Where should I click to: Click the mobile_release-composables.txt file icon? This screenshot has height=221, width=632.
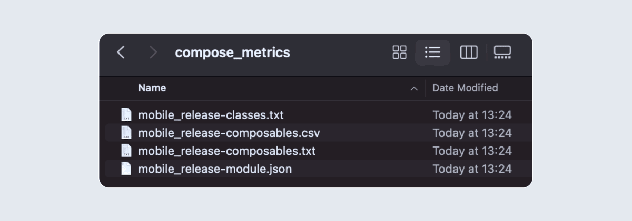point(126,151)
